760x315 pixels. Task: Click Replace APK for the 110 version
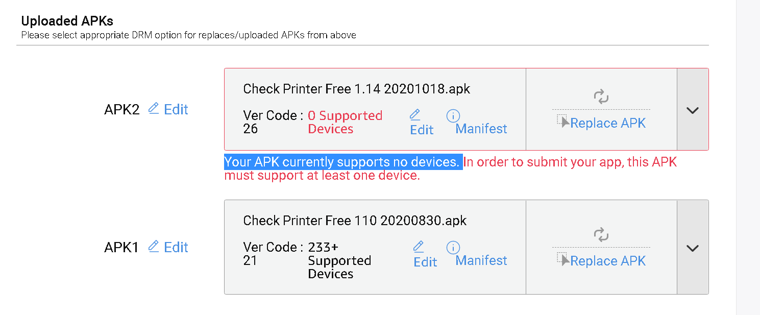[607, 260]
